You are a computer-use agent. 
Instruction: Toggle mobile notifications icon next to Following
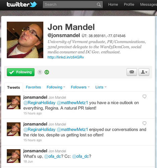(40, 72)
